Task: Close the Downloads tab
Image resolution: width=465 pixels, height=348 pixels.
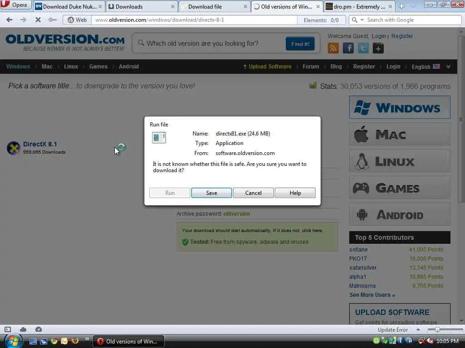Action: point(173,6)
